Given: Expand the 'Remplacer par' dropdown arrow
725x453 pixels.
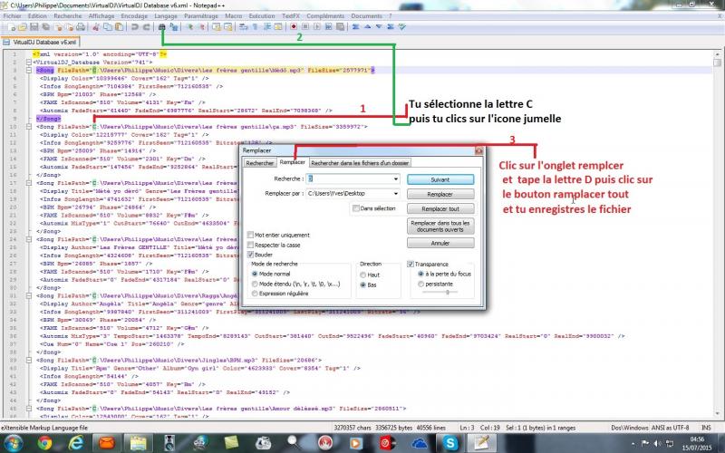Looking at the screenshot, I should [396, 194].
